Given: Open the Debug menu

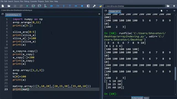Looking at the screenshot, I should [27, 1].
